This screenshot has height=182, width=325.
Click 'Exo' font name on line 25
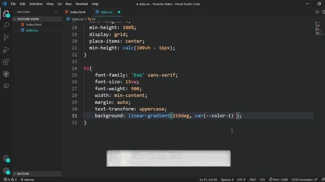coord(138,75)
